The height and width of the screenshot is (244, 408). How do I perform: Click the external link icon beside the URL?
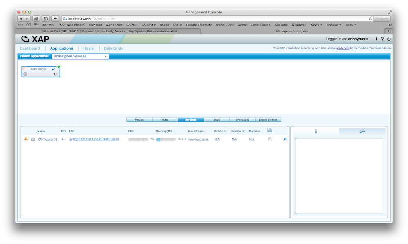(x=71, y=139)
